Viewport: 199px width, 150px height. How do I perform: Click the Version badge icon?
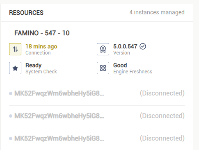[x=103, y=49]
